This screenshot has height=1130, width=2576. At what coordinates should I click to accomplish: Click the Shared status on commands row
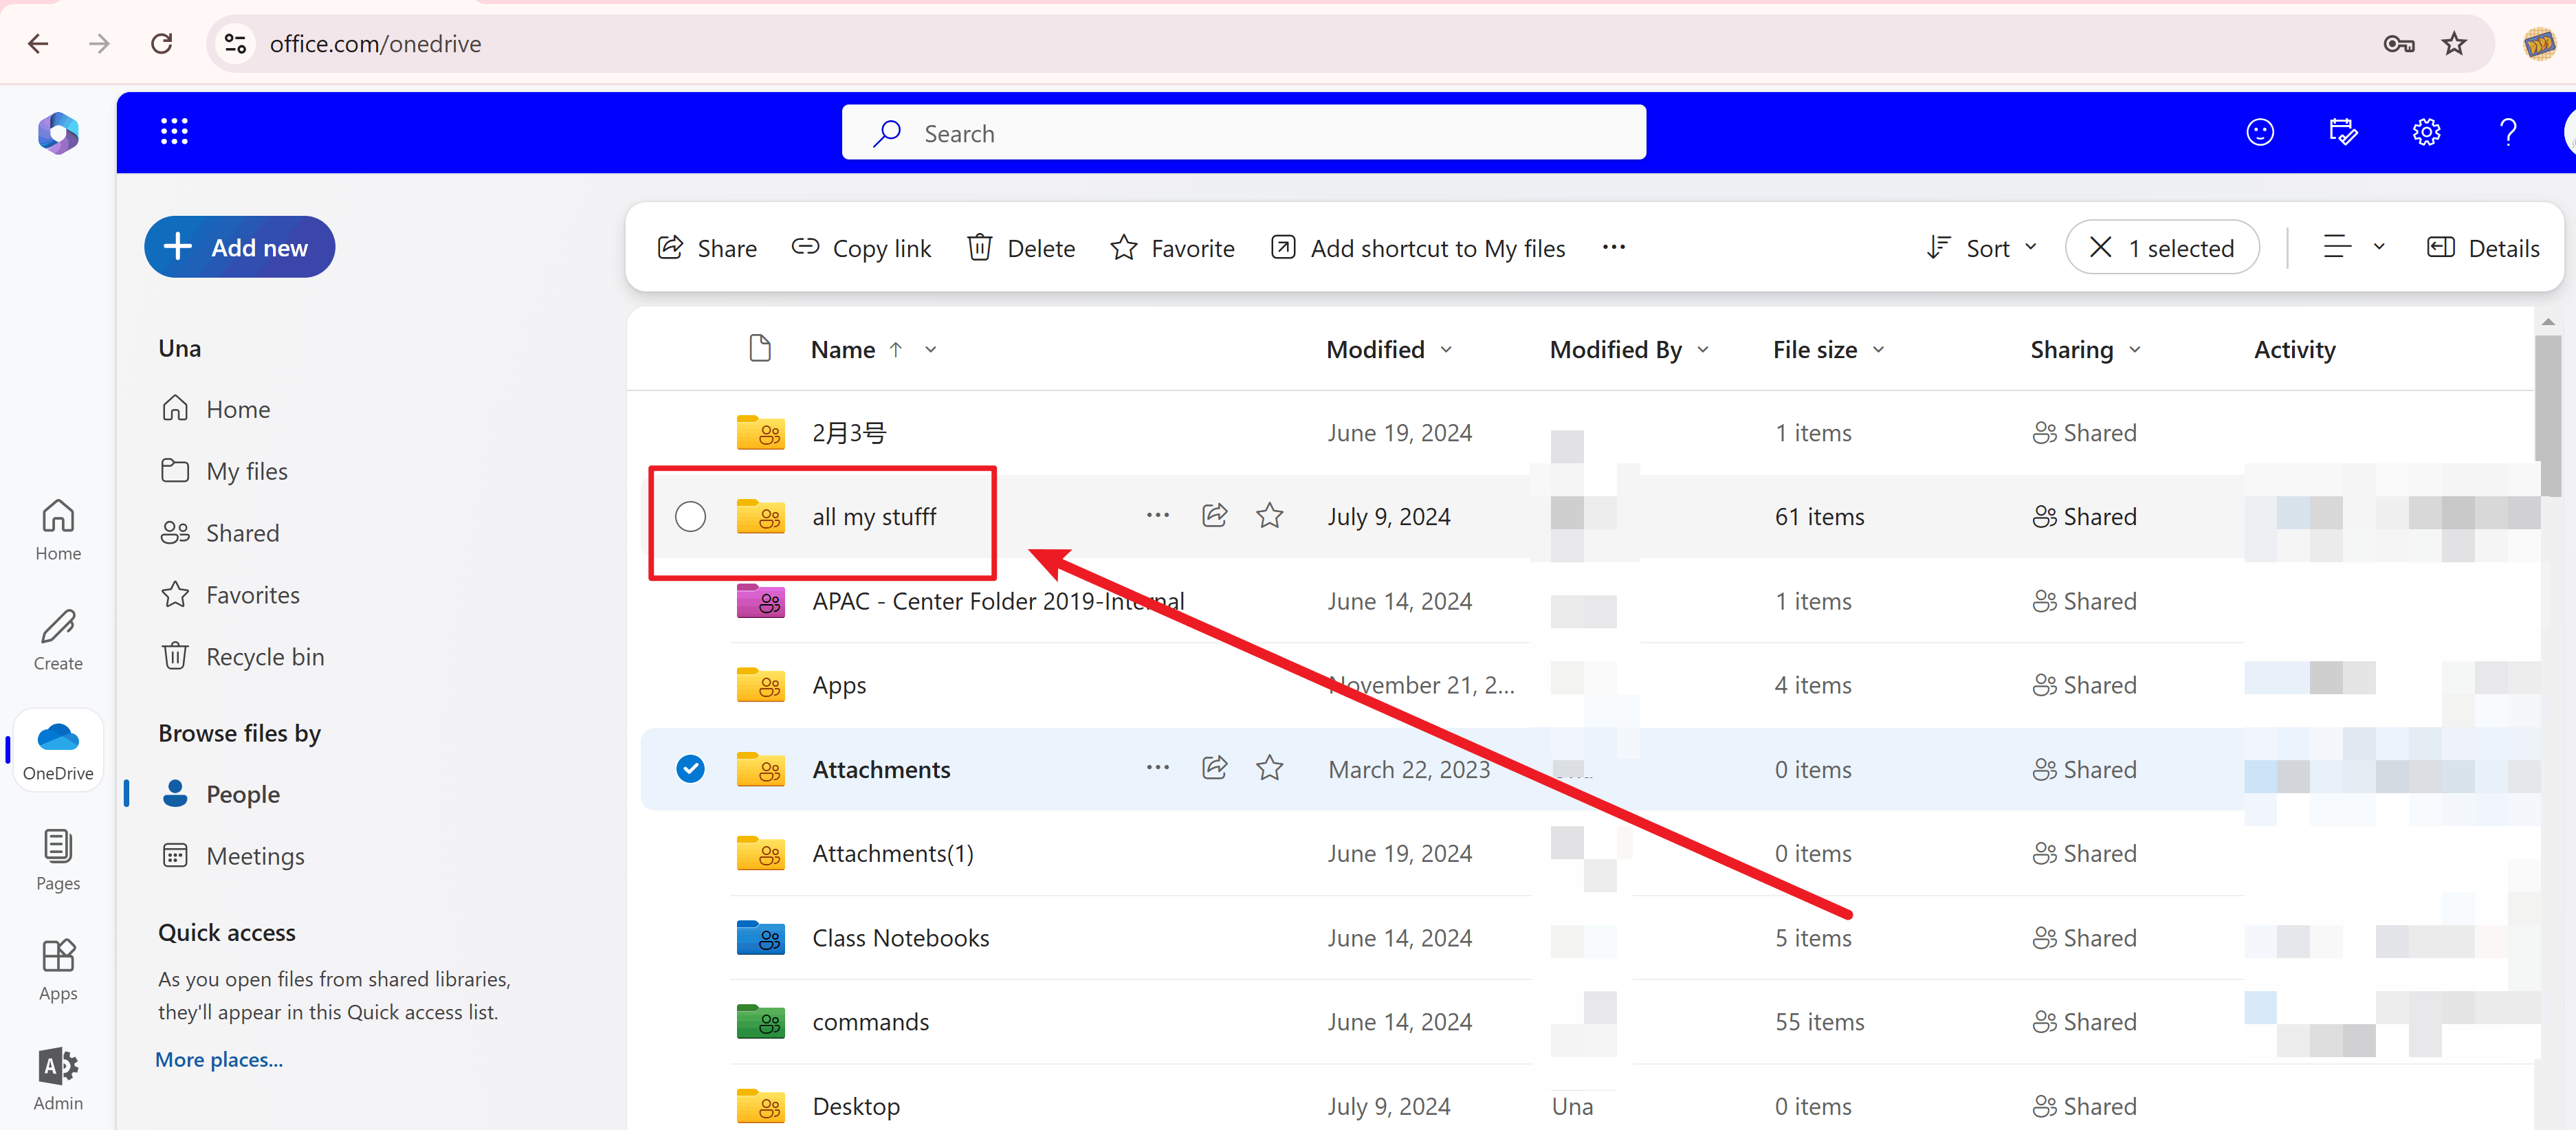click(x=2084, y=1021)
